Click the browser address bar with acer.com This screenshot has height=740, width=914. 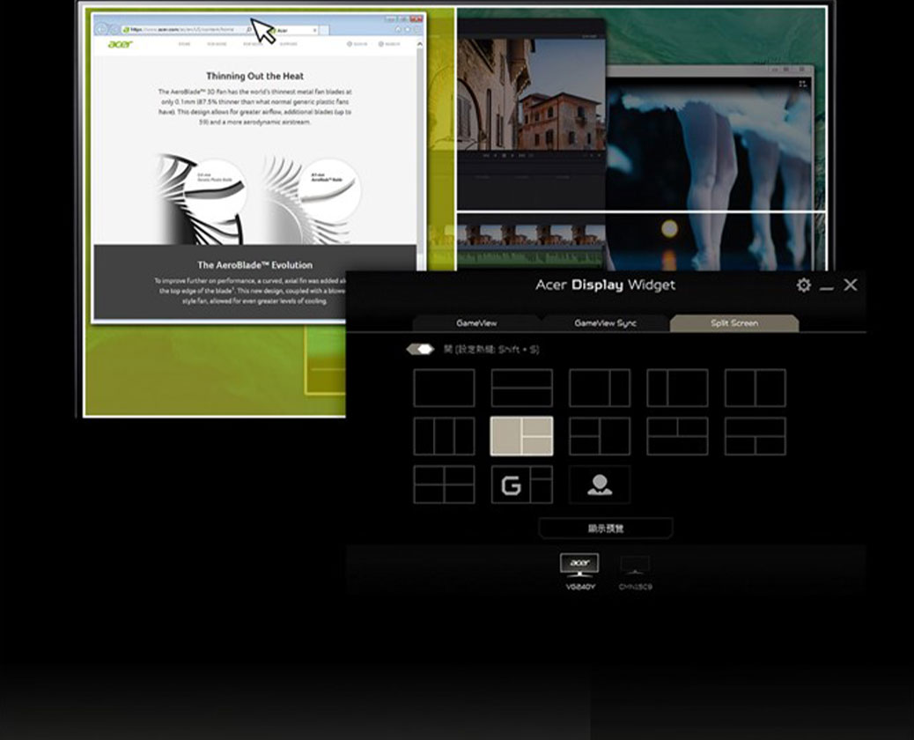point(185,29)
